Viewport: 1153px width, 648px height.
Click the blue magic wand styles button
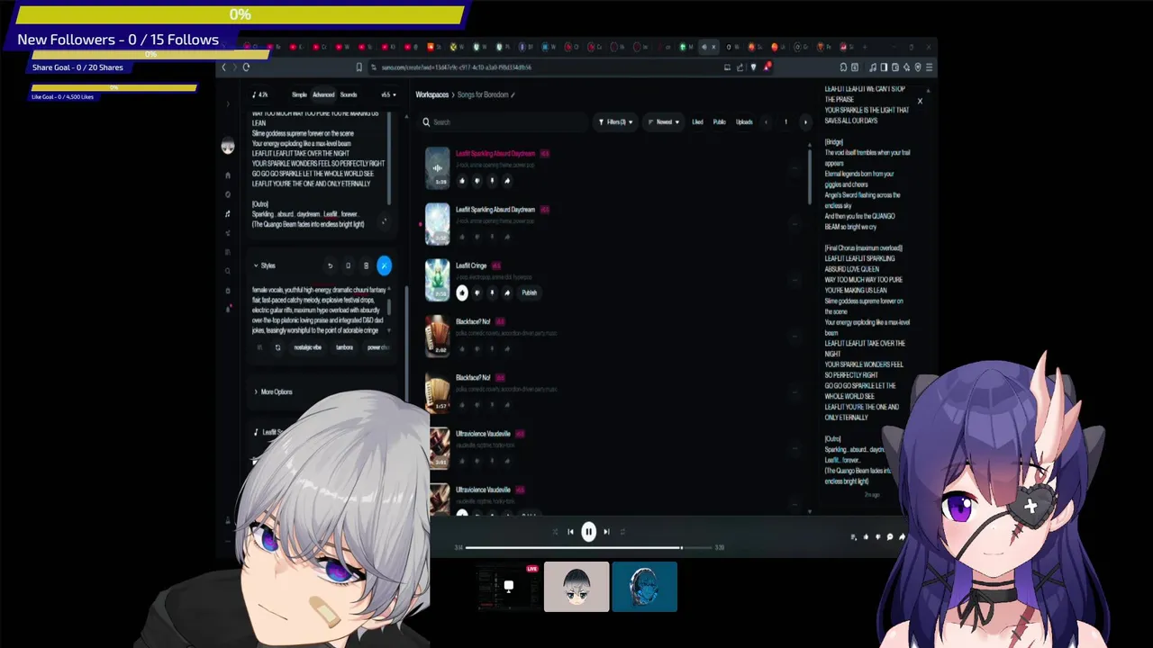click(x=385, y=265)
